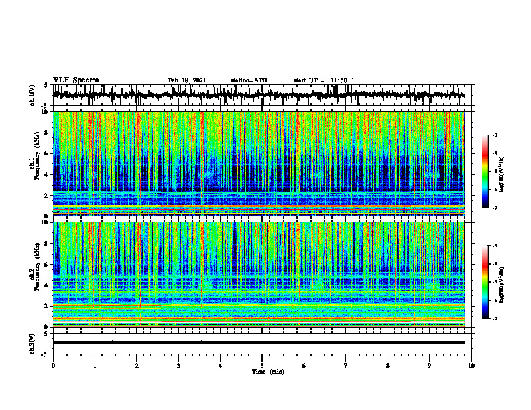Click the "station=ATH" header label

249,80
